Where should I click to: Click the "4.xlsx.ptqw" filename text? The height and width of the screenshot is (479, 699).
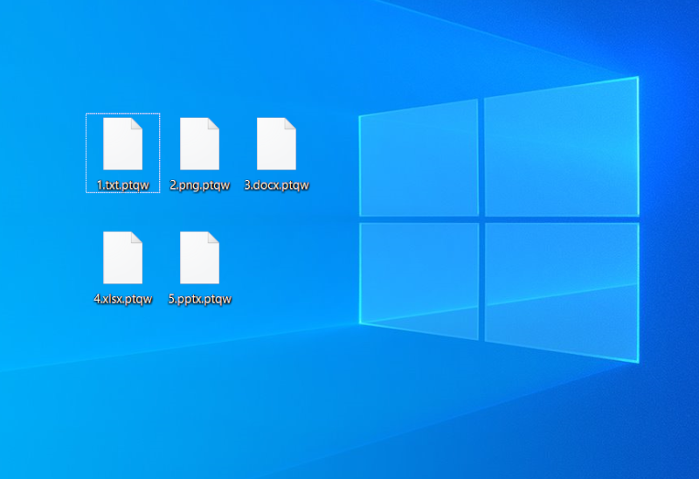click(x=123, y=299)
